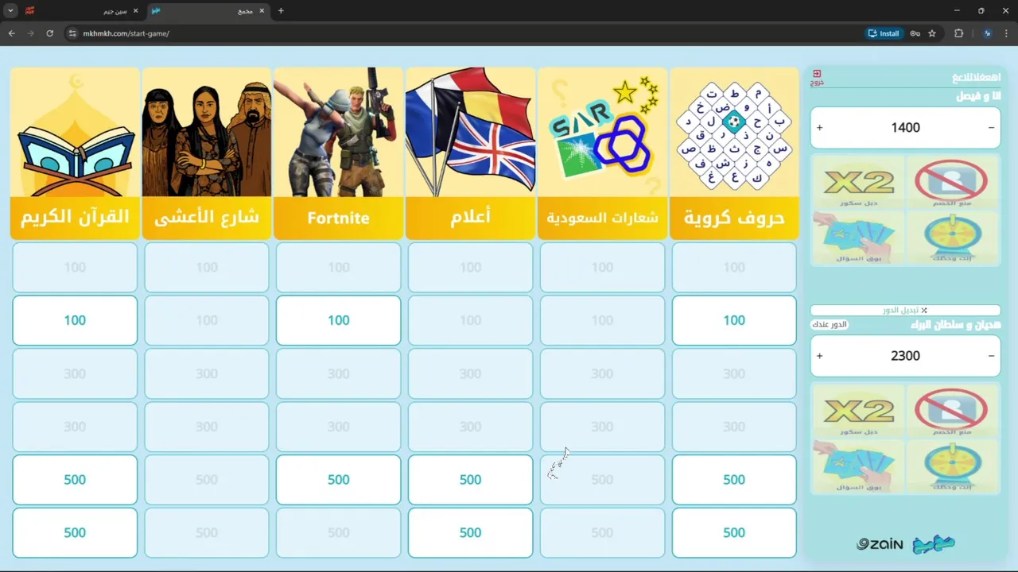Pick the active 100 question under حروف كروية
Viewport: 1018px width, 572px height.
[734, 320]
